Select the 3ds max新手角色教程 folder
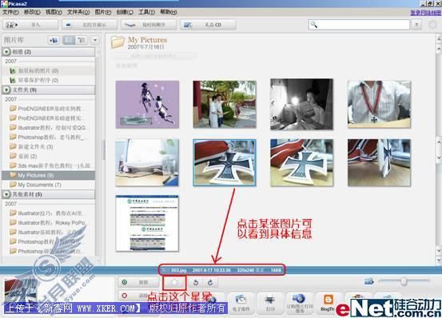Viewport: 442px width, 318px height. point(49,165)
